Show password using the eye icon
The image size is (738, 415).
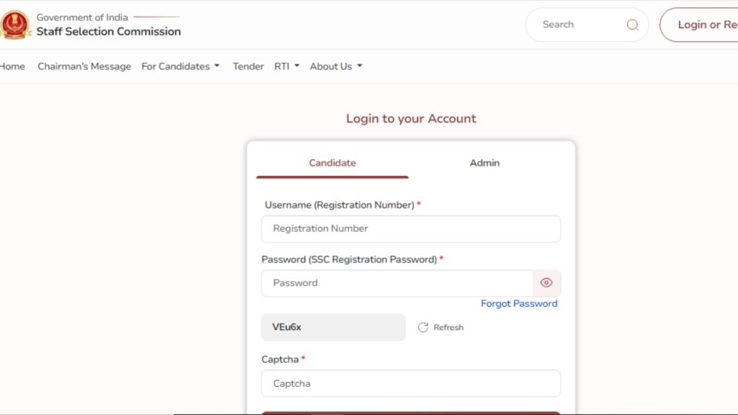pos(546,283)
